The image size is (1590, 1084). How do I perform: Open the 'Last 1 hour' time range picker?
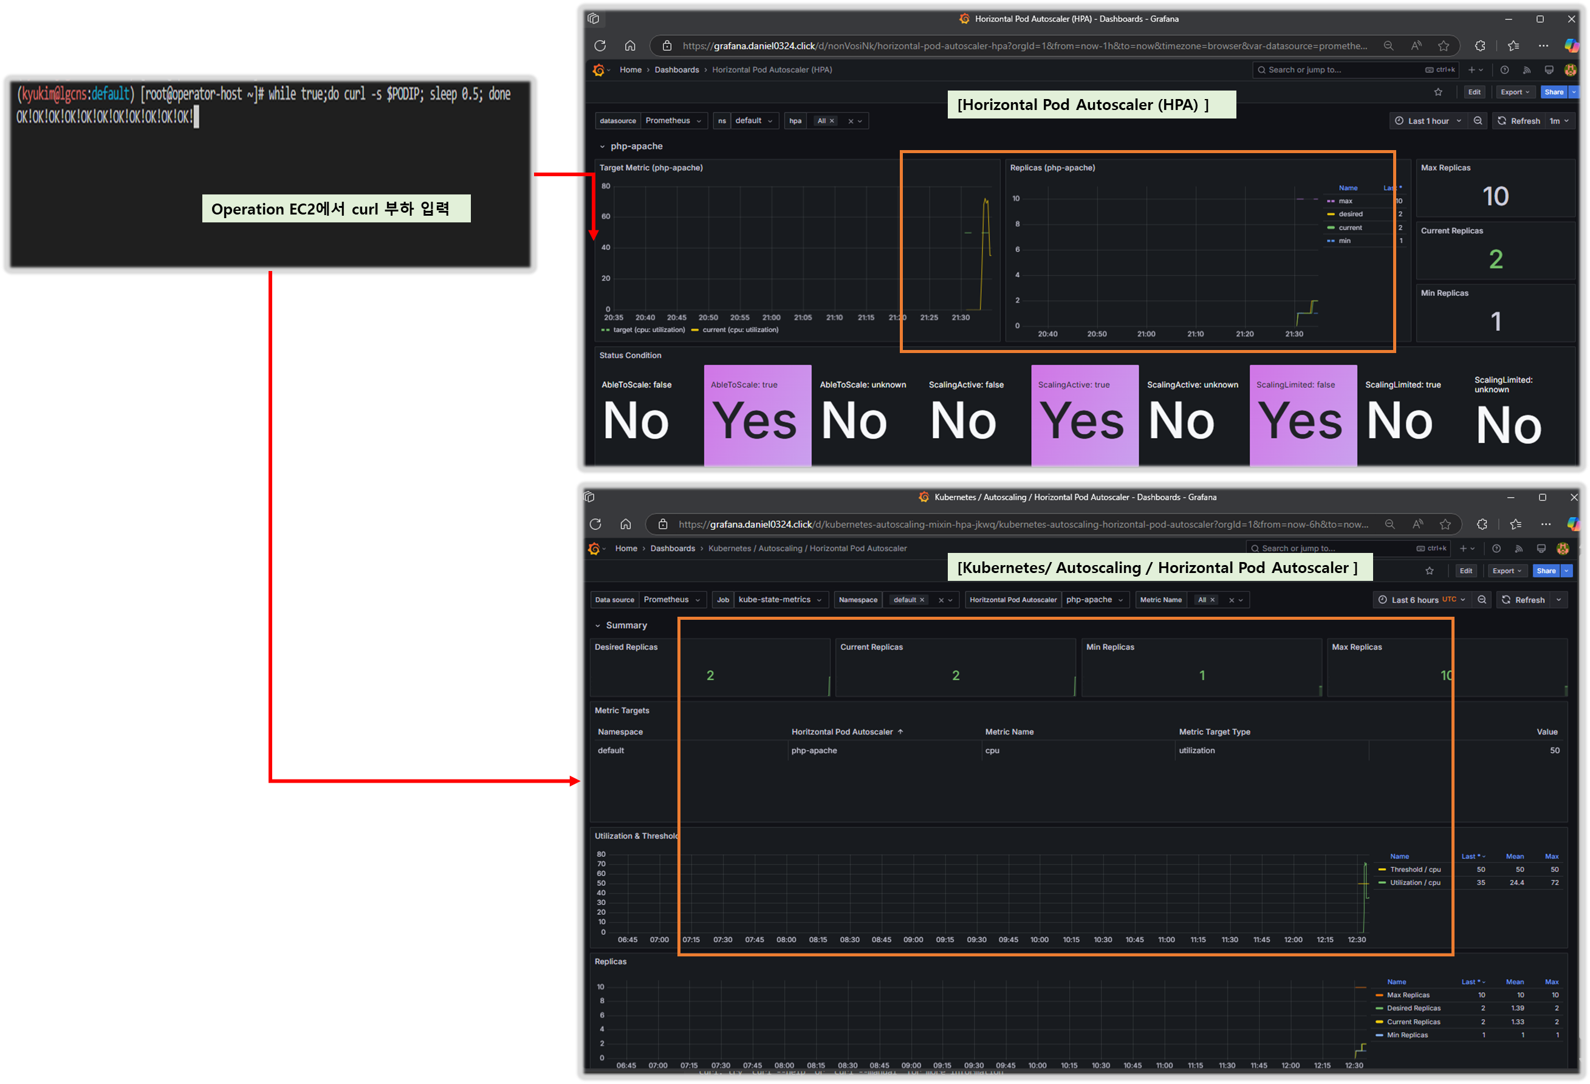(x=1428, y=120)
